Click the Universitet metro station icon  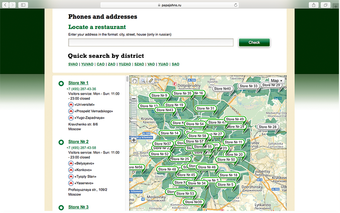tap(71, 105)
